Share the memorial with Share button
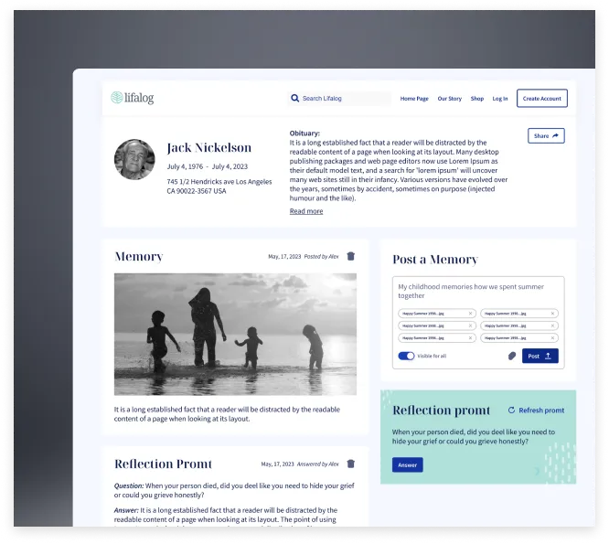This screenshot has width=609, height=544. (546, 135)
